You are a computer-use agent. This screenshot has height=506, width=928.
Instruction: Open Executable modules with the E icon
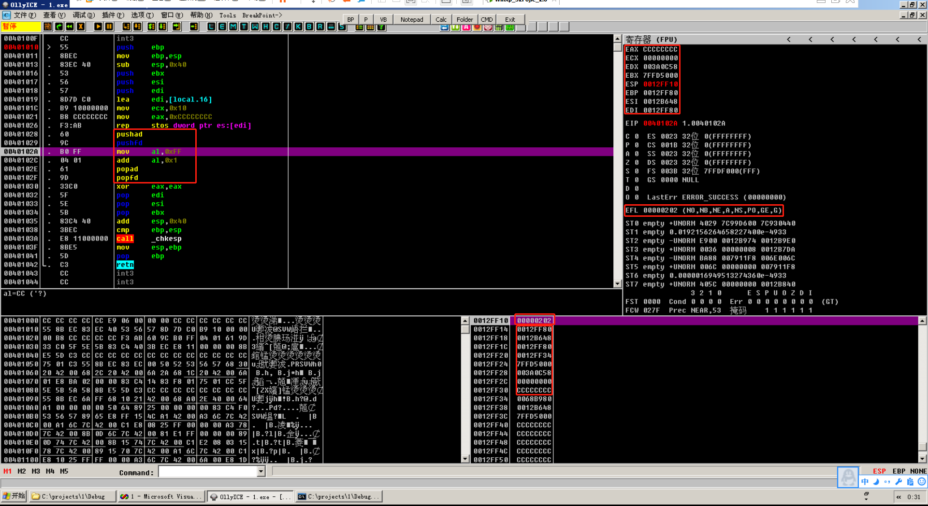pos(222,27)
